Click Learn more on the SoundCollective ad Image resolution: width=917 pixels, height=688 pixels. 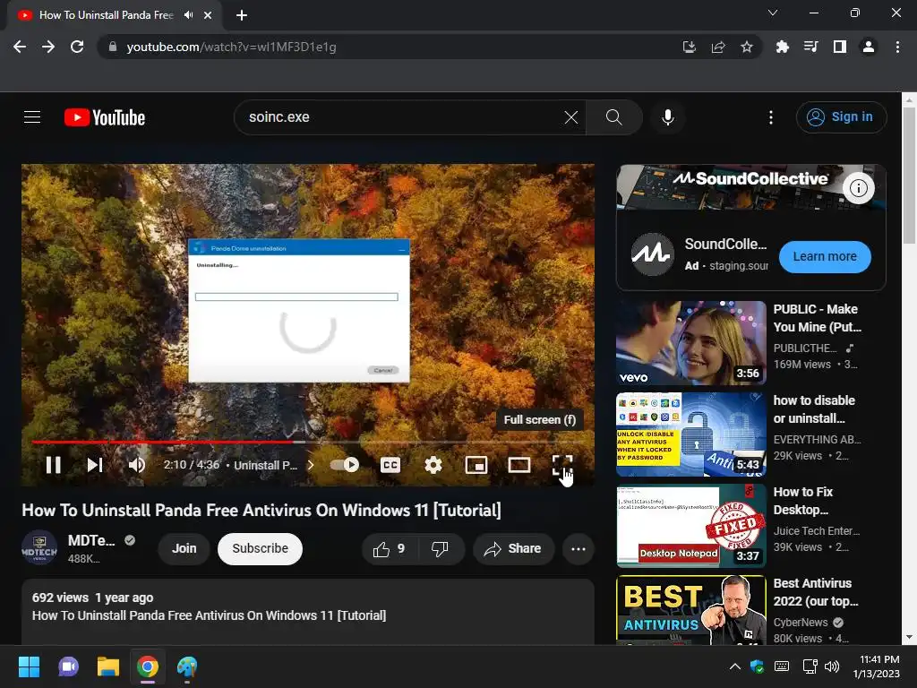point(825,257)
